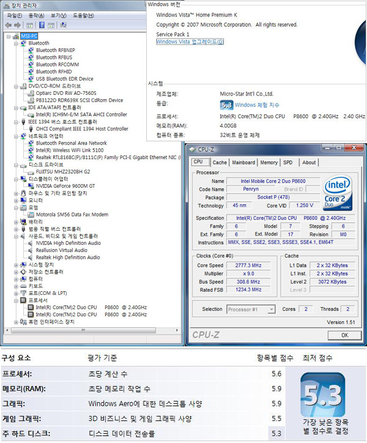Select the Bluetooth RFCOMM row
367x443 pixels.
pyautogui.click(x=57, y=64)
